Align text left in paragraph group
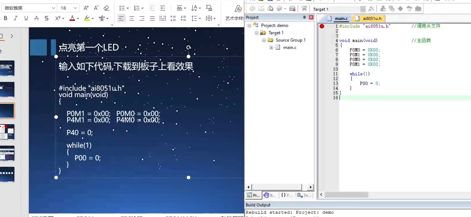This screenshot has height=217, width=471. (121, 18)
